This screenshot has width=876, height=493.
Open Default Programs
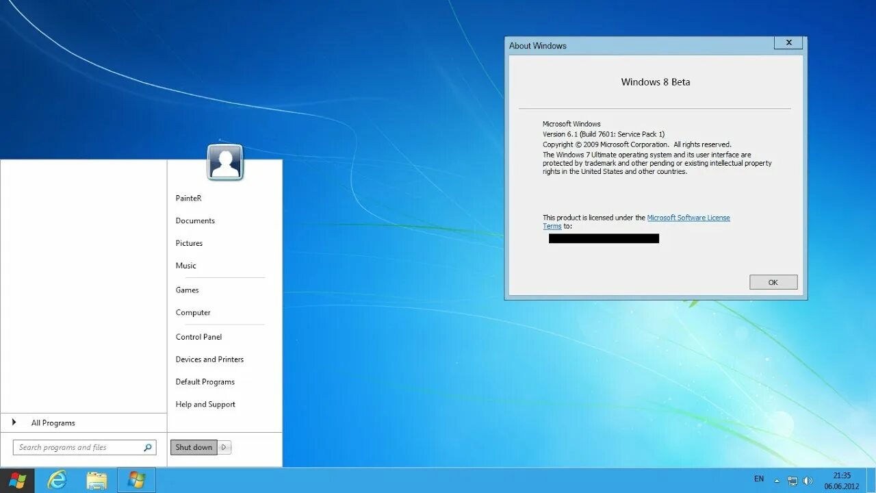point(205,382)
